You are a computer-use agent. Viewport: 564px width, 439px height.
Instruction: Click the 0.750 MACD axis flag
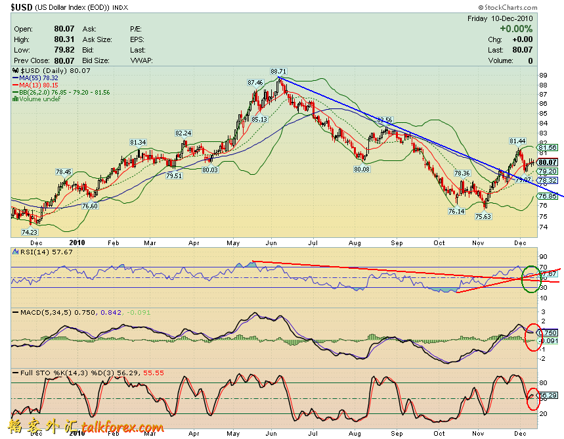pyautogui.click(x=548, y=333)
